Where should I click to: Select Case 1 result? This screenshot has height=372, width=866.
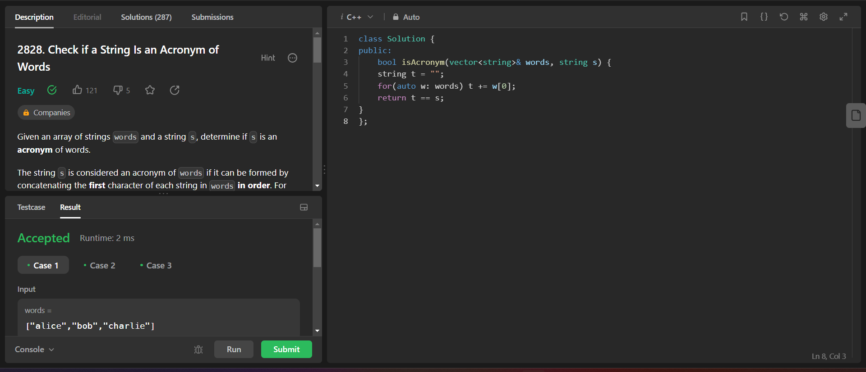(43, 265)
